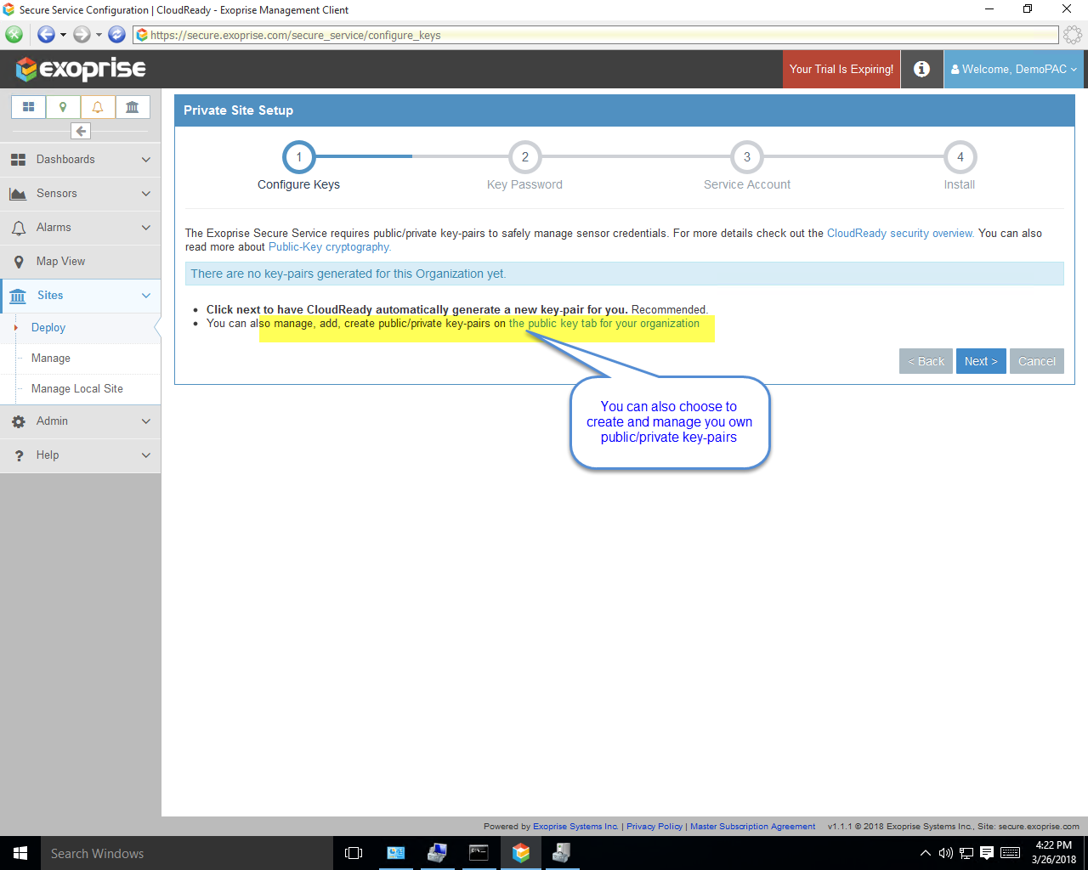Open the alarm bell quick icon

pos(98,107)
